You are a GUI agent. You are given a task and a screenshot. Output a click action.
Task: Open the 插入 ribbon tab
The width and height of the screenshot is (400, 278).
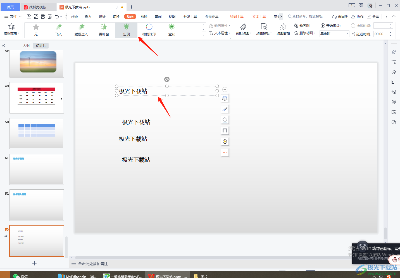[88, 16]
